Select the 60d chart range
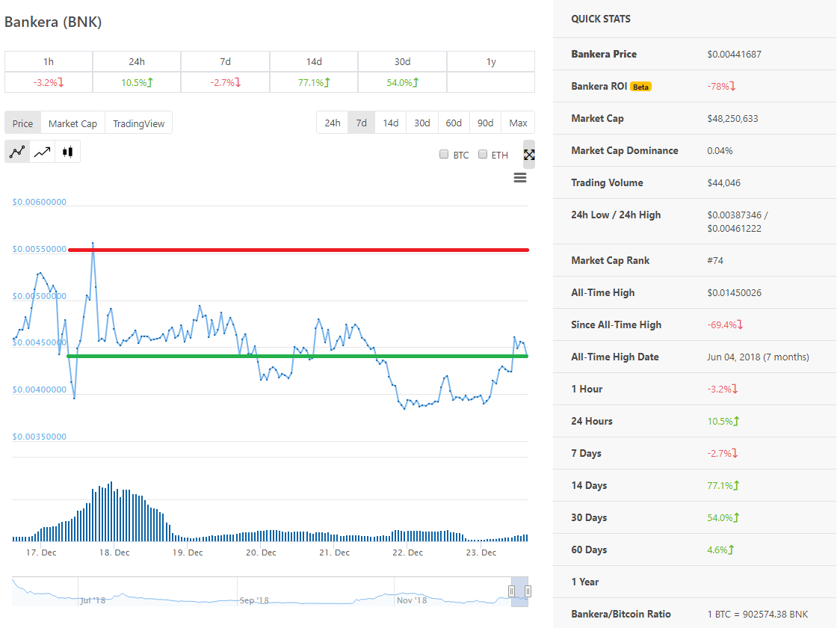This screenshot has width=837, height=628. point(454,123)
